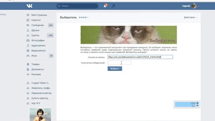Click the Сергей profile avatar
The image size is (215, 121).
tap(194, 6)
